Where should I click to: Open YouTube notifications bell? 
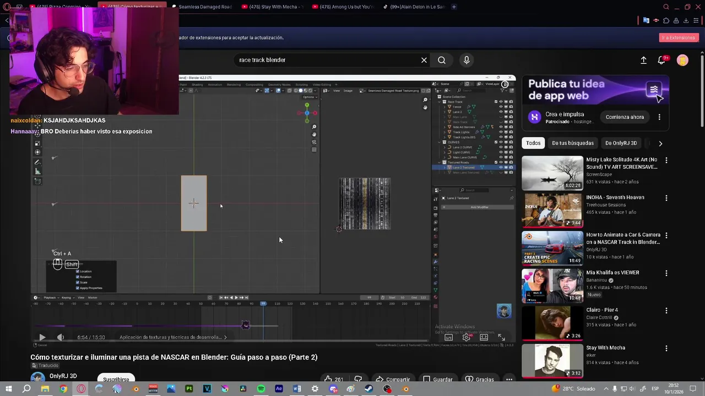pos(661,60)
